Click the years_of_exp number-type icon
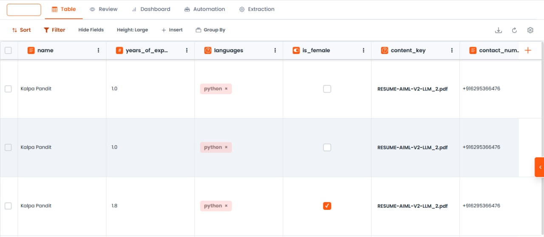Image resolution: width=544 pixels, height=237 pixels. 119,51
